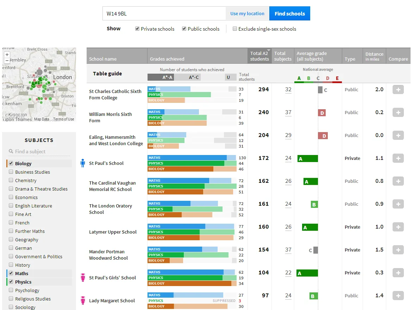Click the map zoom out minus button

click(x=7, y=61)
